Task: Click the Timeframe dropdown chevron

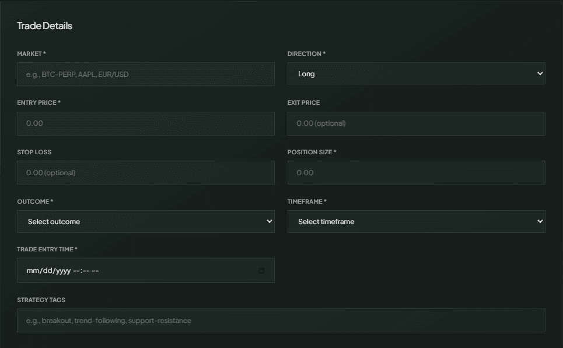Action: coord(540,222)
